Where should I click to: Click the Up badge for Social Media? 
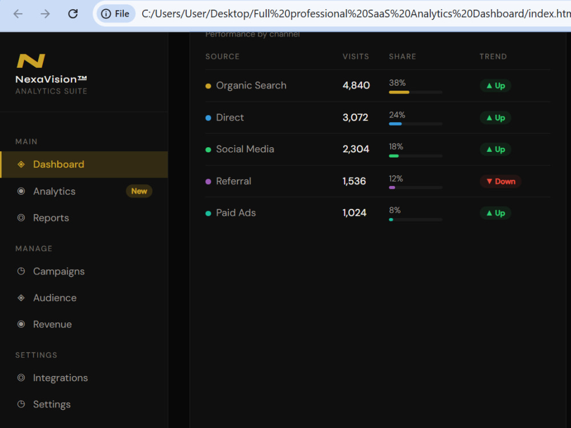(x=496, y=149)
